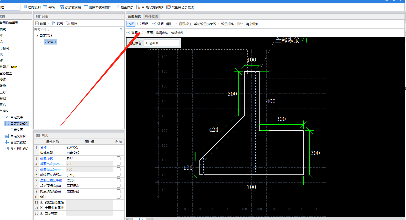
Task: Open the floor selector dropdown
Action: 18,7
